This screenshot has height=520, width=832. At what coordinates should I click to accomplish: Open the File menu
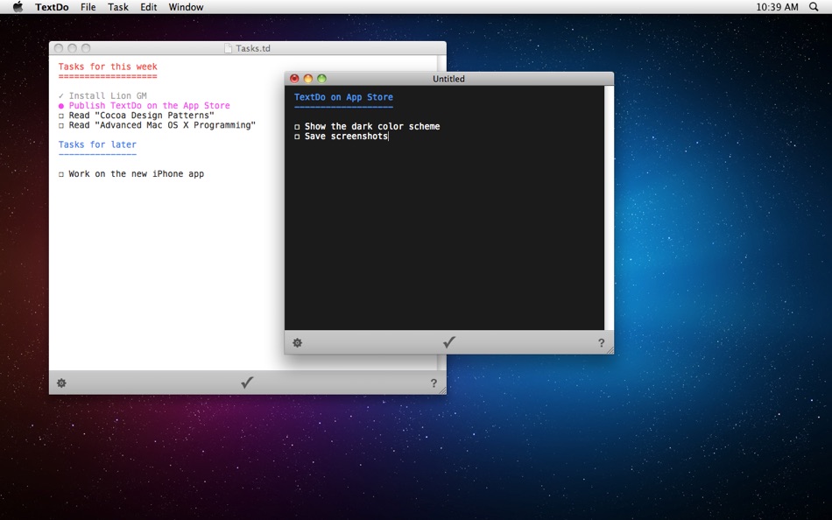(88, 7)
